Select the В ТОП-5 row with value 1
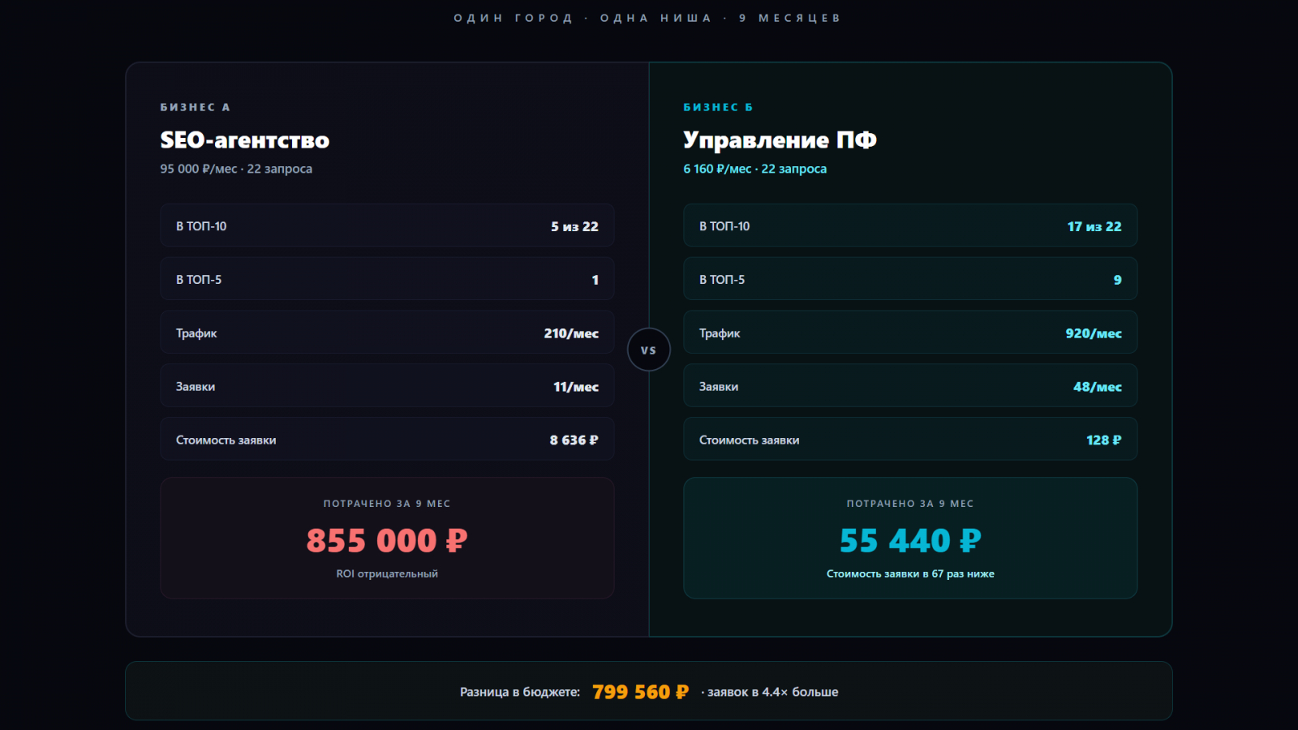Viewport: 1298px width, 730px height. pos(387,279)
